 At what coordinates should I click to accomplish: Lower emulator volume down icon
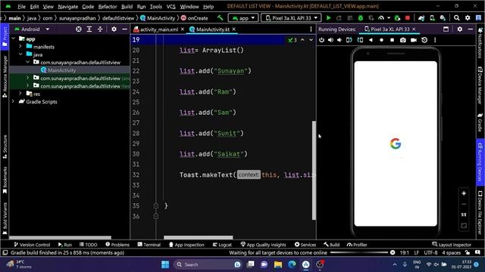tap(339, 40)
